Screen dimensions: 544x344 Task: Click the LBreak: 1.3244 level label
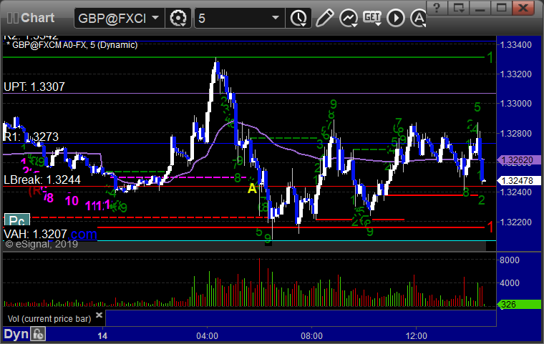[42, 180]
